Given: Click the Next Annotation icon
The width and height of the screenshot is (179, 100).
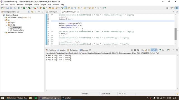Looking at the screenshot, I should coord(79,8).
